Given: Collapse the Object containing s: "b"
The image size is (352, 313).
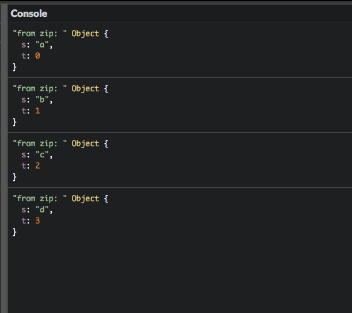Looking at the screenshot, I should point(85,88).
